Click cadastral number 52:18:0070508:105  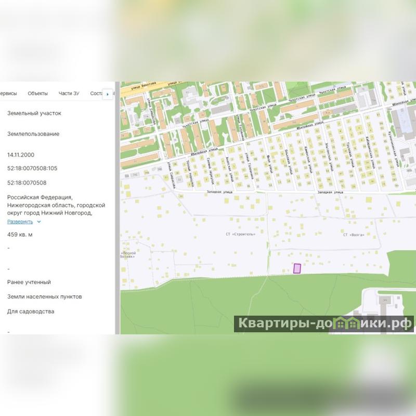pyautogui.click(x=32, y=168)
